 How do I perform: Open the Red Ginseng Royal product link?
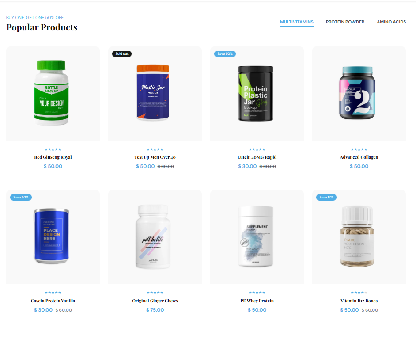point(53,157)
